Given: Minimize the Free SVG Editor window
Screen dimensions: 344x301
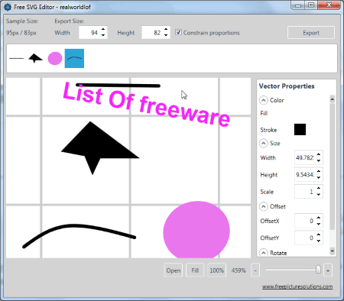Looking at the screenshot, I should click(x=298, y=5).
